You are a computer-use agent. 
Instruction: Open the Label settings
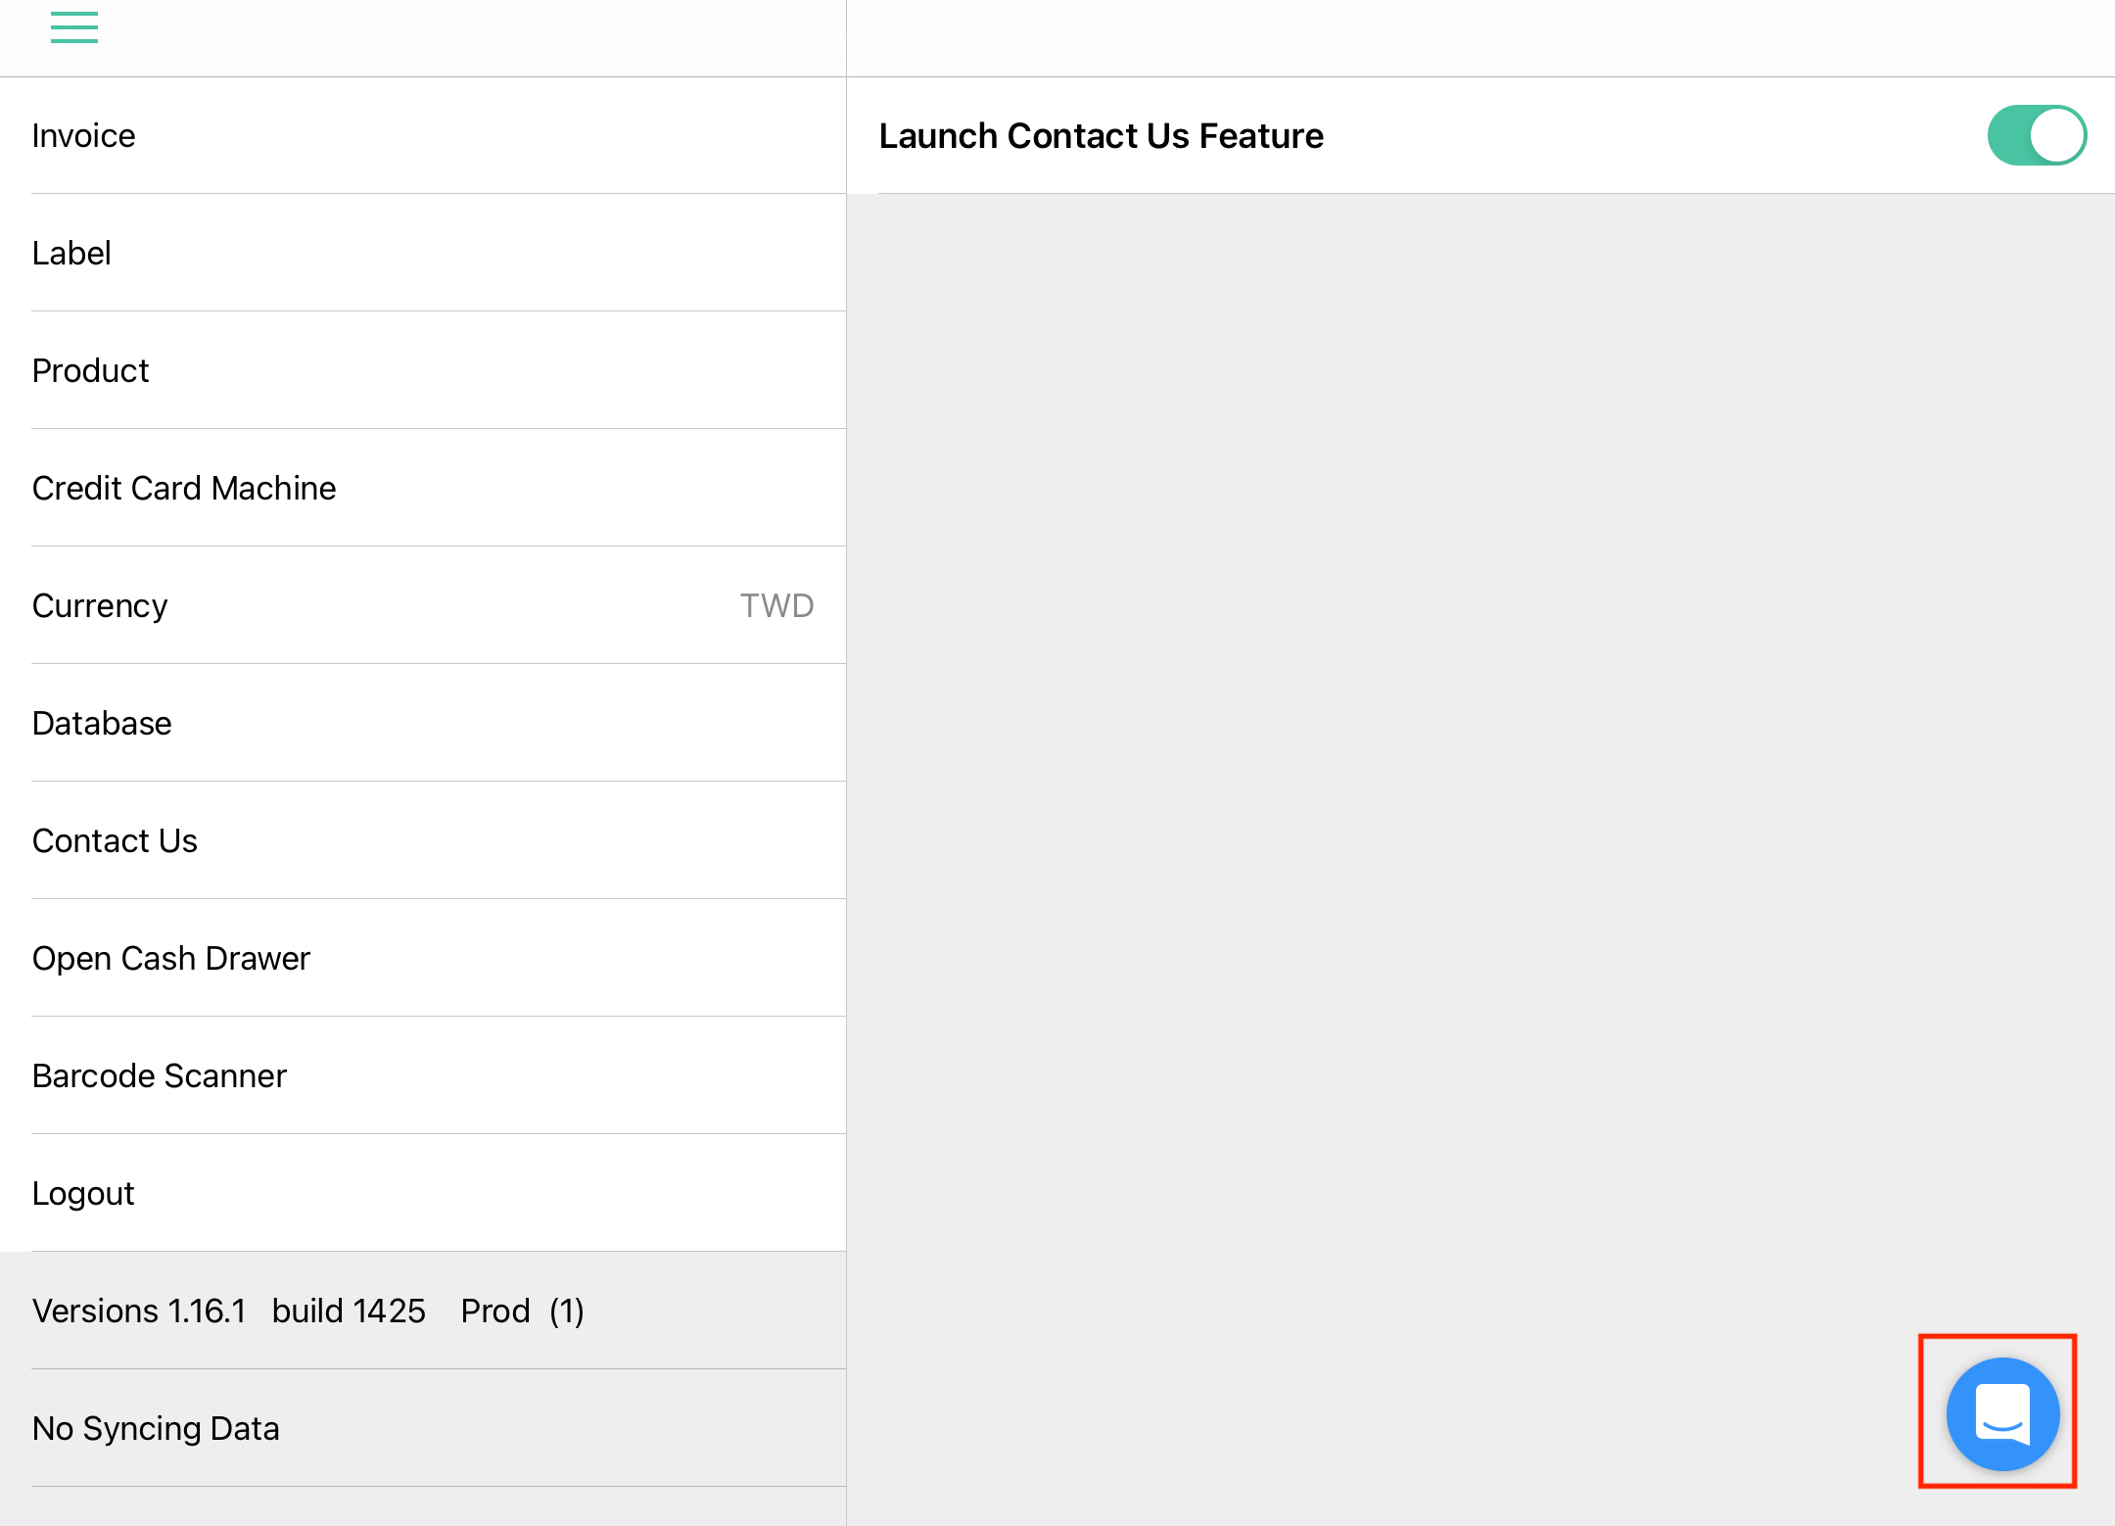click(x=423, y=253)
